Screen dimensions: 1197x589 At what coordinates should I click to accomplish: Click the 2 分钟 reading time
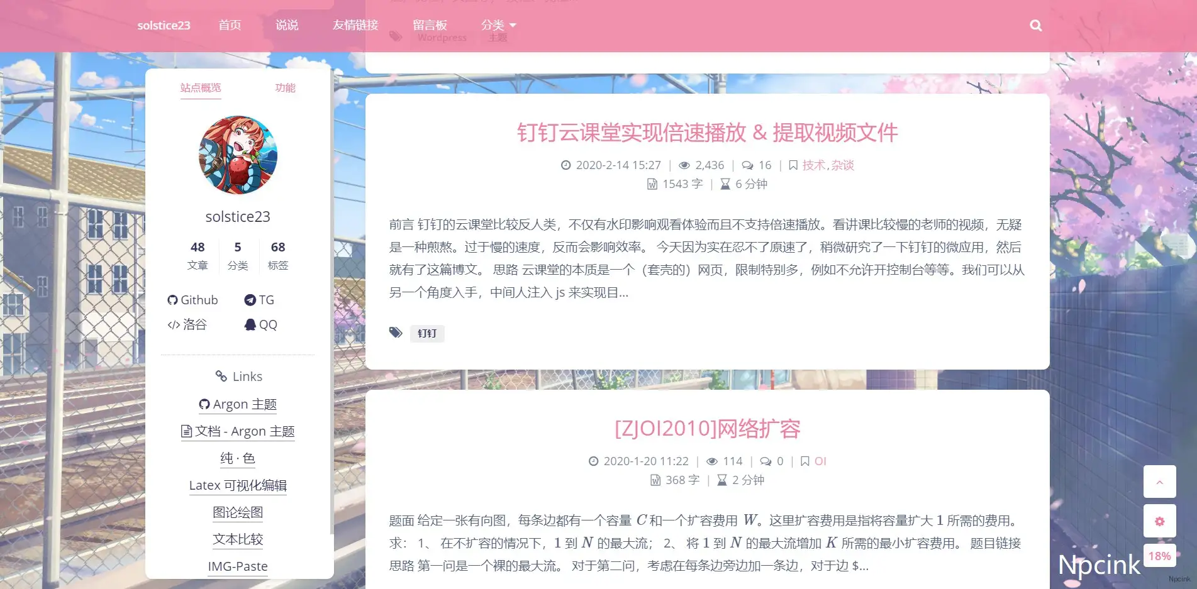[x=748, y=480]
